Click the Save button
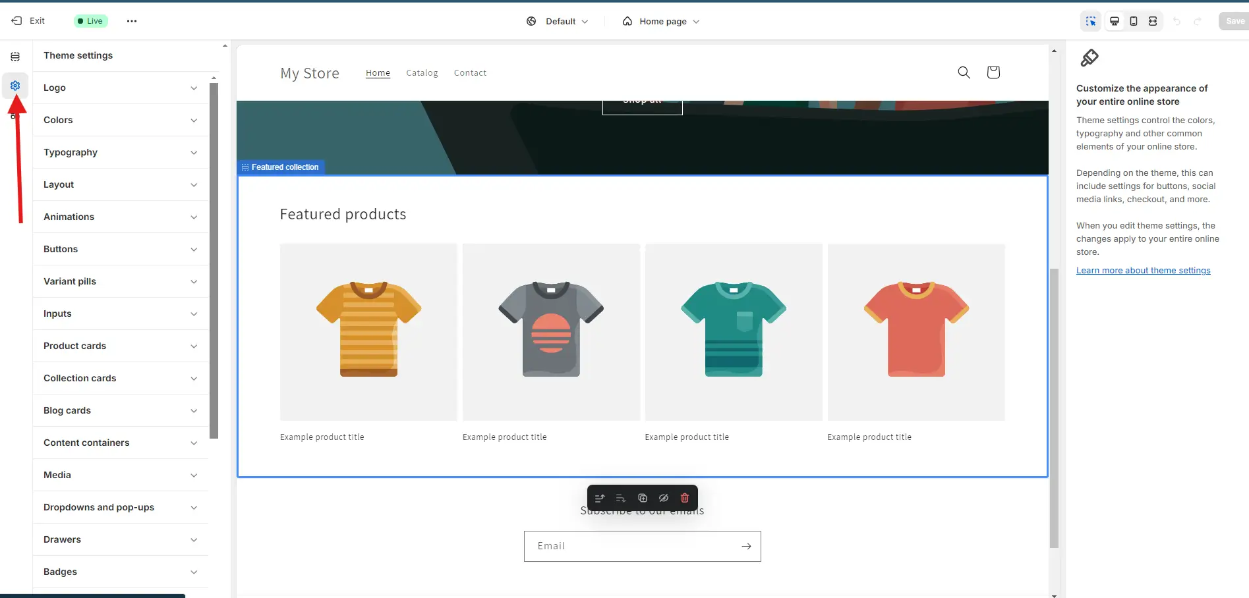 pos(1234,21)
